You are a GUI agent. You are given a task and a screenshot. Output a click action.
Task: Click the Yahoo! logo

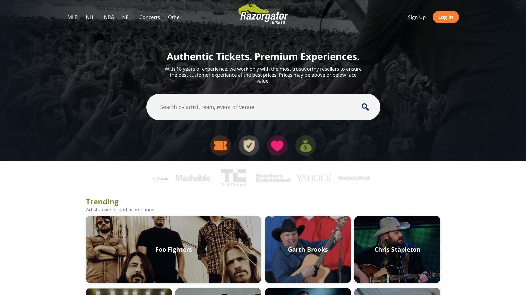[314, 178]
